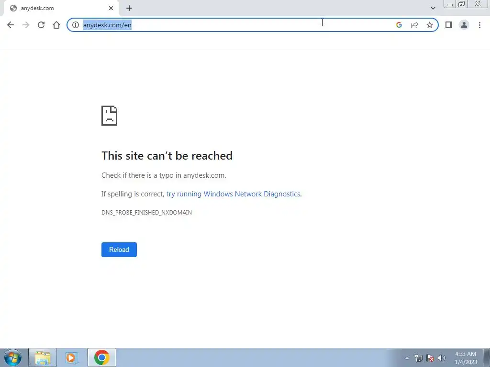Viewport: 490px width, 367px height.
Task: Minimize the Chrome window
Action: coord(450,4)
